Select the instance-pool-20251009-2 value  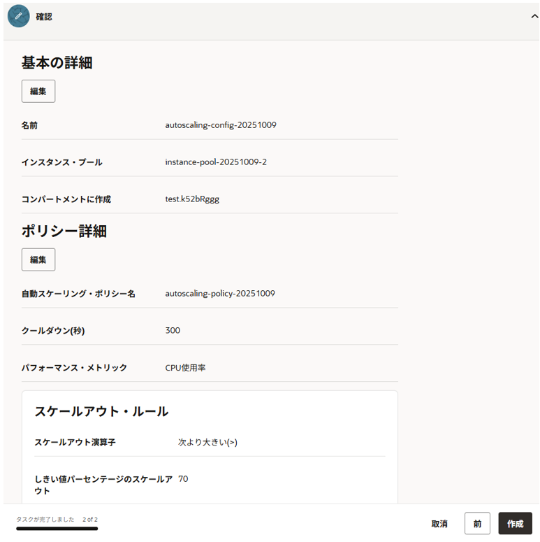point(216,162)
